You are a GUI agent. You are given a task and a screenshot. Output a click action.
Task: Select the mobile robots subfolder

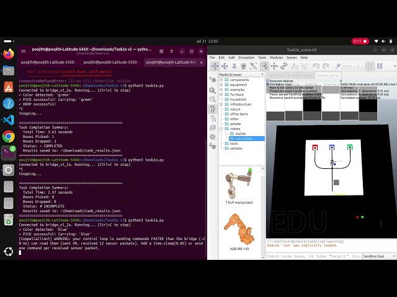(241, 134)
